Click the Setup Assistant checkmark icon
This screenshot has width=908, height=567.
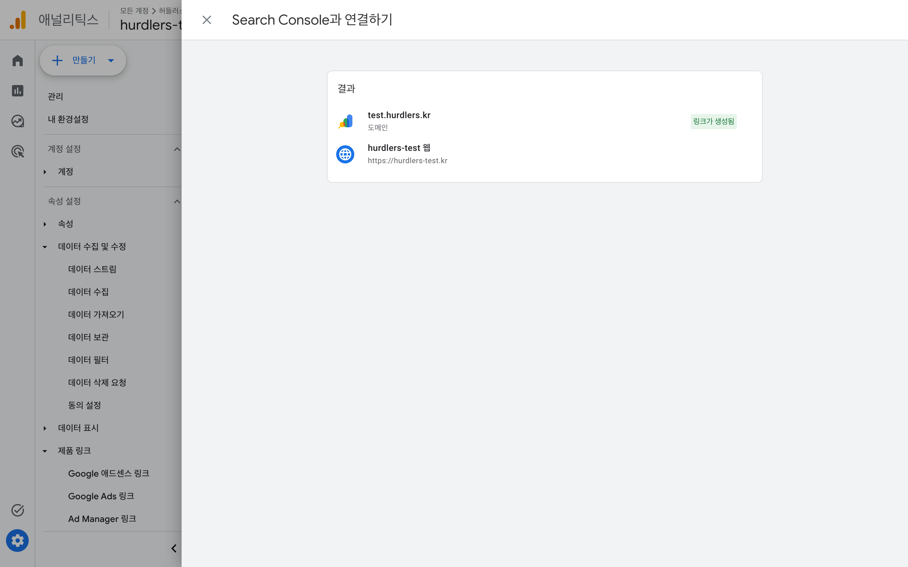pyautogui.click(x=18, y=510)
